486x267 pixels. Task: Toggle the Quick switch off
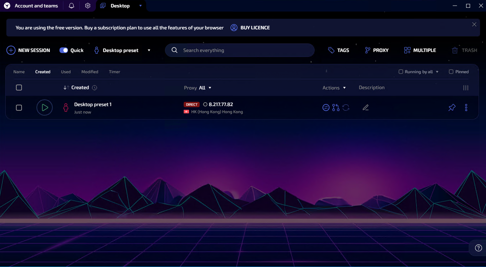coord(64,50)
